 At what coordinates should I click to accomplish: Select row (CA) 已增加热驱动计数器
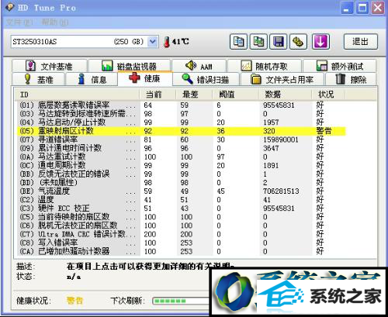tap(181, 251)
